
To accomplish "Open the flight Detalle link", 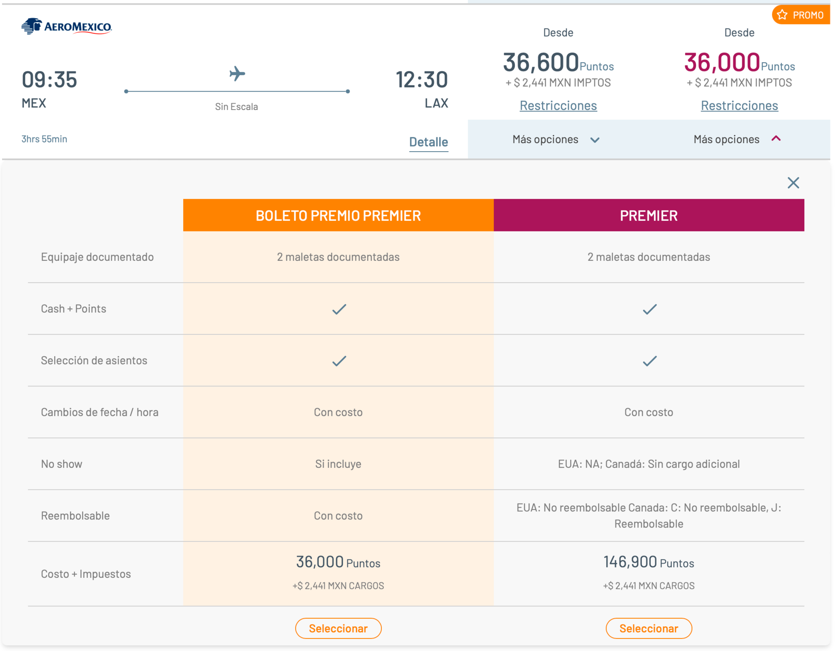I will [x=428, y=142].
